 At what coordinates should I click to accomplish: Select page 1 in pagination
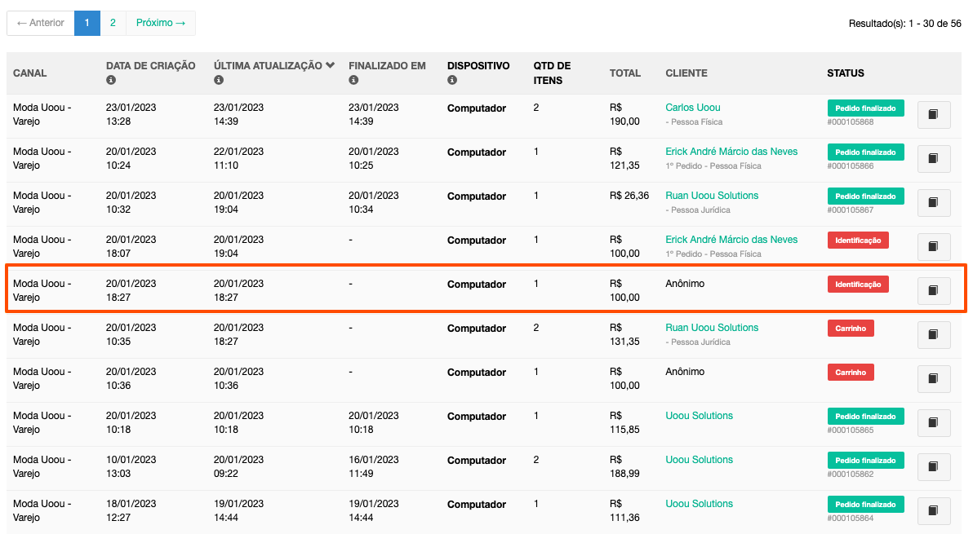click(87, 23)
